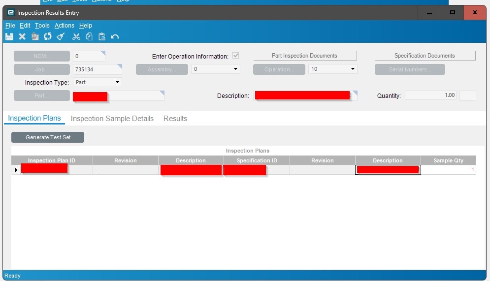Click the Job field showing 735134
The width and height of the screenshot is (490, 281).
click(97, 69)
